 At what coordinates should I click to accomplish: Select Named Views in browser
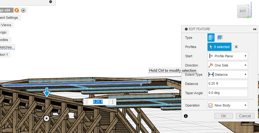[6, 25]
